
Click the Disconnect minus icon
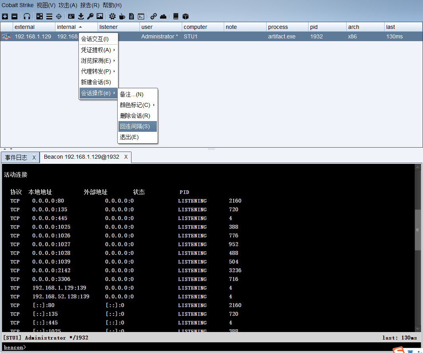[15, 17]
